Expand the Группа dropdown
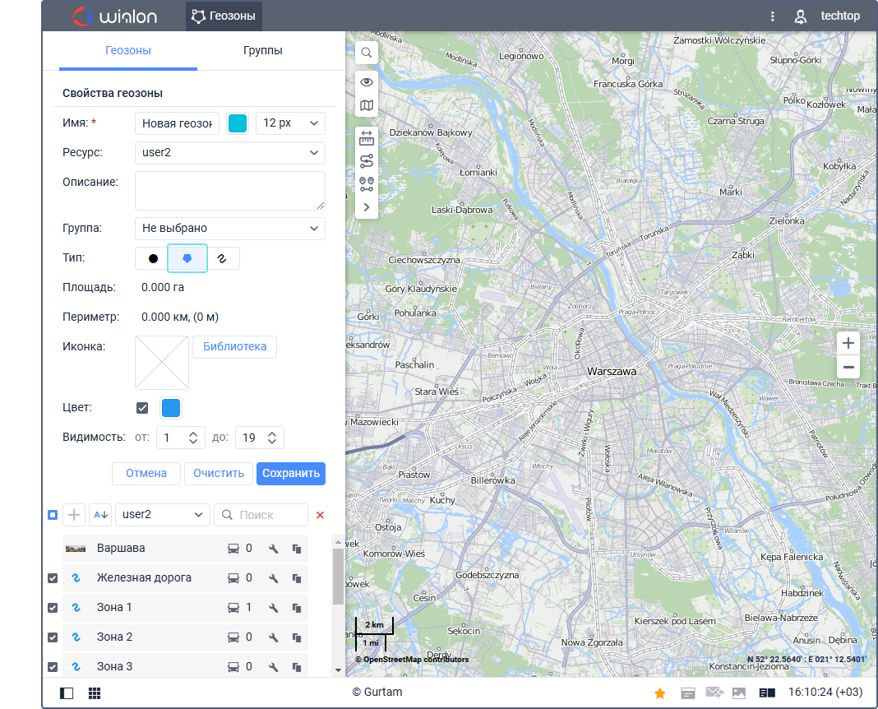878x709 pixels. point(230,228)
